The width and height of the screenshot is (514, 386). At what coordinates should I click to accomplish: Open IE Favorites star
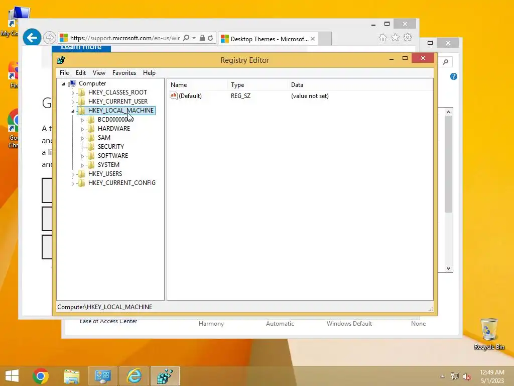pyautogui.click(x=396, y=37)
